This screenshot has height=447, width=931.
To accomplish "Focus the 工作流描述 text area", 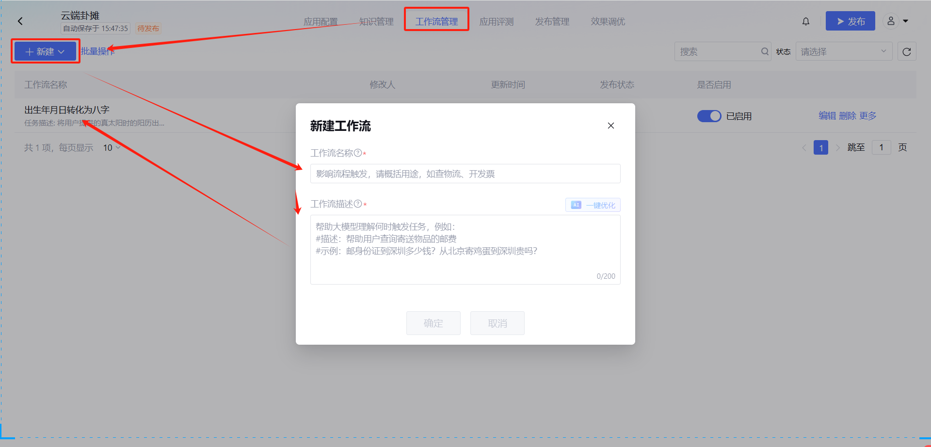I will (465, 250).
